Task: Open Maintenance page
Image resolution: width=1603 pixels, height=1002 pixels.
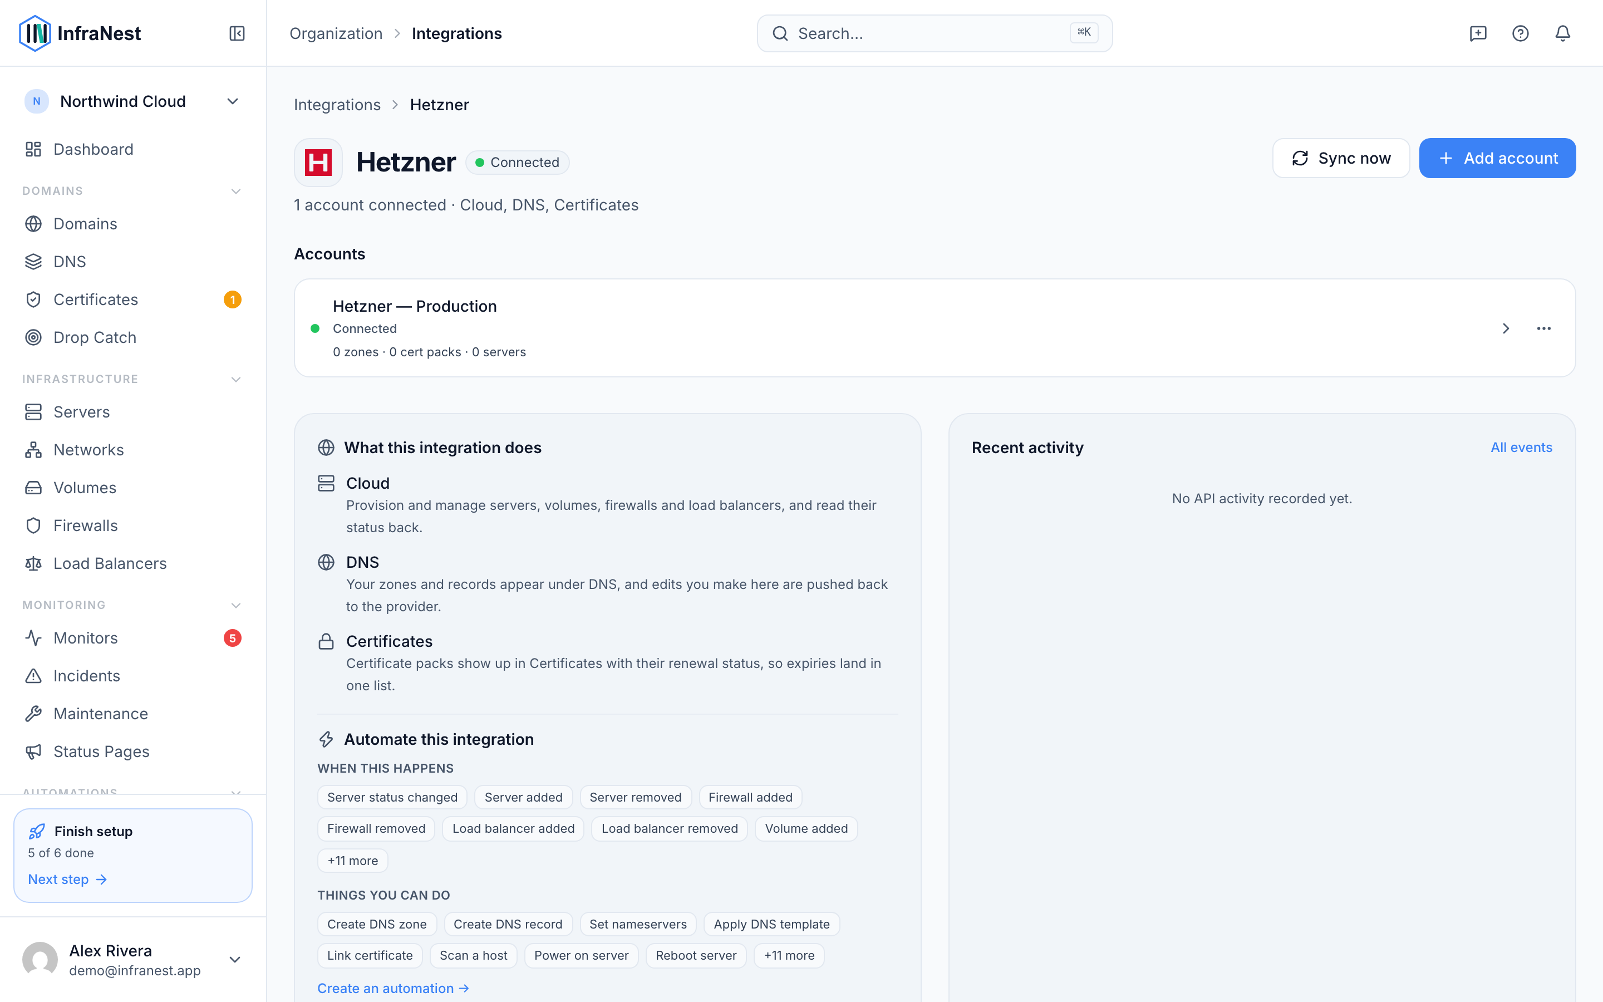Action: [133, 714]
